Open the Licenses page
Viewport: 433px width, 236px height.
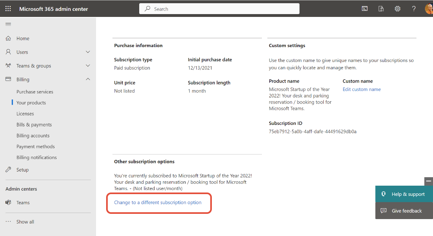25,114
